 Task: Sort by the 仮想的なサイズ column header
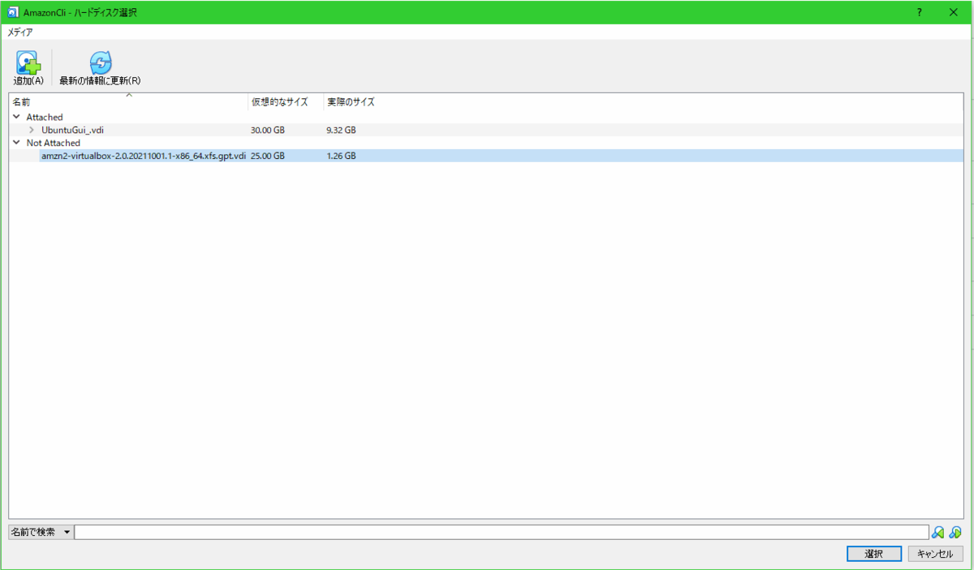278,101
